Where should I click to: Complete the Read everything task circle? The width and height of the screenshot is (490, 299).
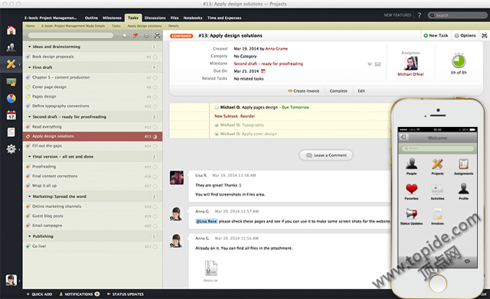coord(155,127)
